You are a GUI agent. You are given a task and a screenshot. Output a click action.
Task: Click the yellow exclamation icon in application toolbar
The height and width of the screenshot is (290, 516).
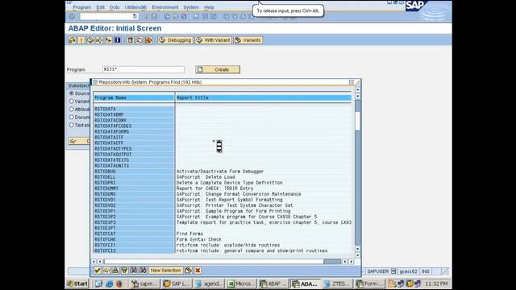click(x=81, y=40)
